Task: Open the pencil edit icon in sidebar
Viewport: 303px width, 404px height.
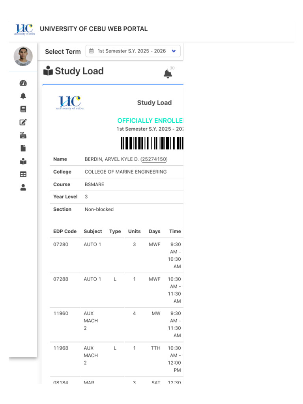Action: [23, 122]
